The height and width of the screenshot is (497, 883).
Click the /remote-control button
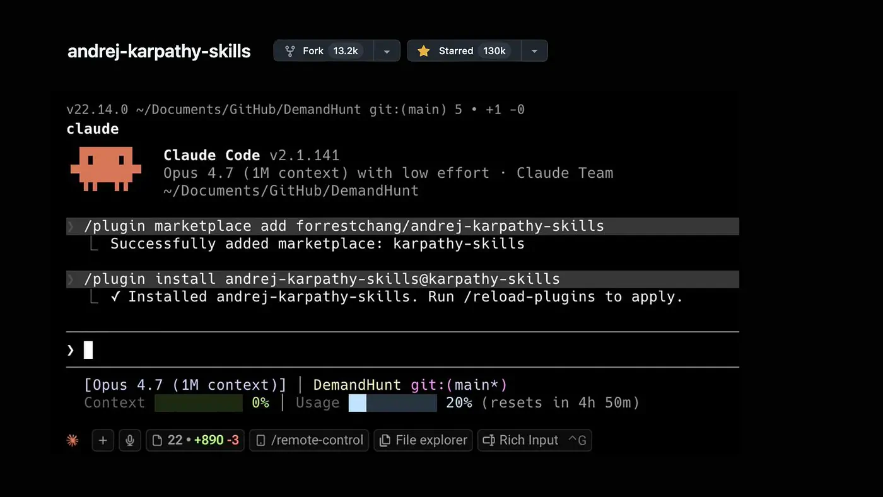coord(309,440)
